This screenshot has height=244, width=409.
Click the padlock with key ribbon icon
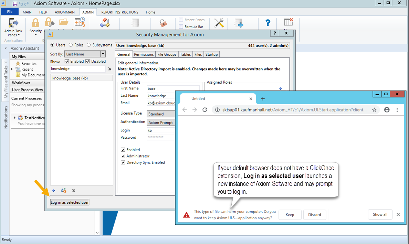(x=49, y=22)
